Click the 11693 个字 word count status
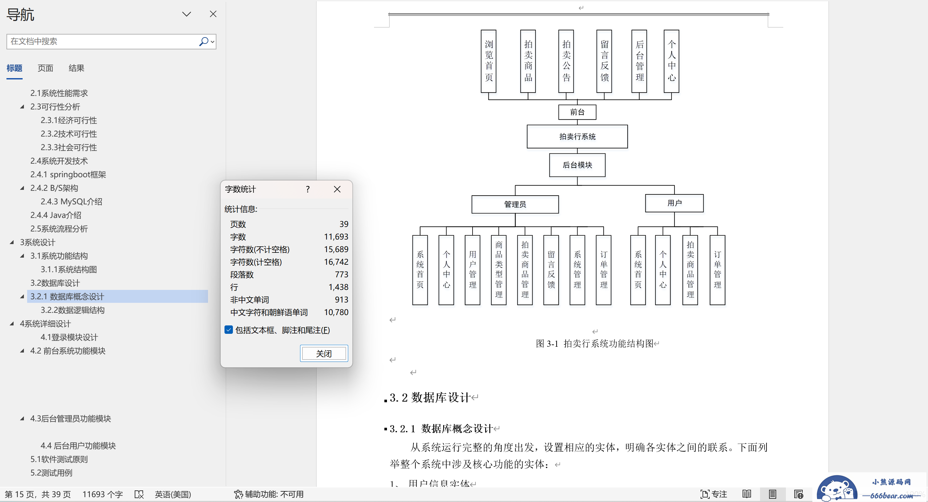 click(103, 495)
